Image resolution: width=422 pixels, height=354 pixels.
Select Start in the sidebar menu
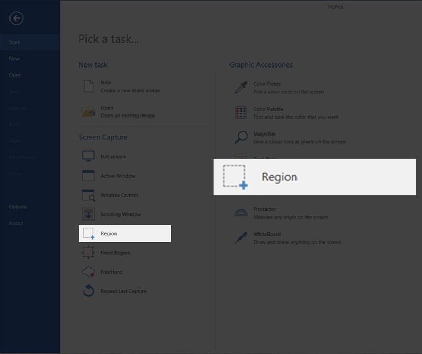click(14, 42)
